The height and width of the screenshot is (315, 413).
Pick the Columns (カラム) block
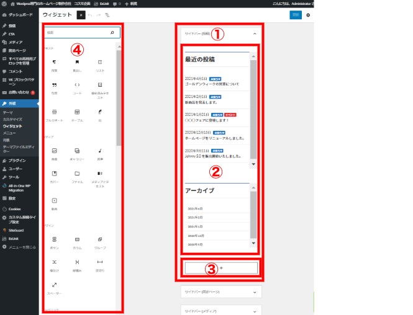pyautogui.click(x=77, y=242)
